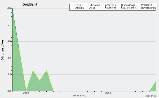Click the Total cyan legend line

coord(73,5)
